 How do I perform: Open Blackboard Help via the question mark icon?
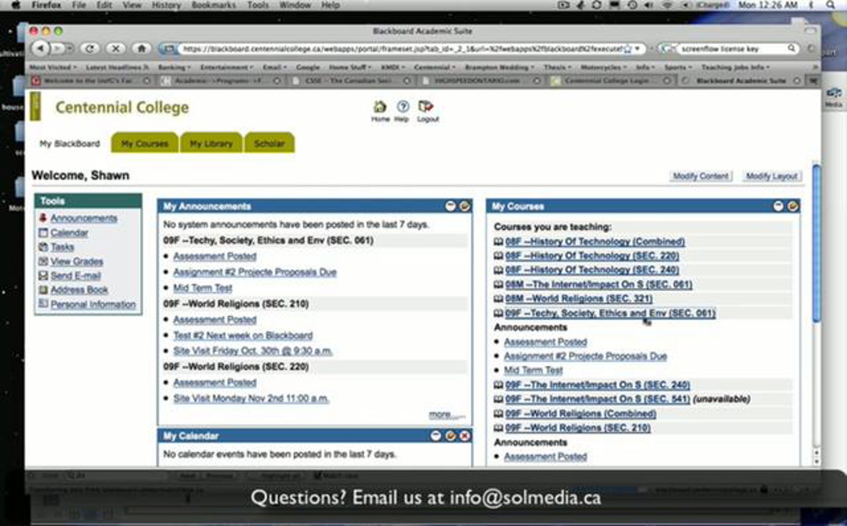[x=403, y=106]
